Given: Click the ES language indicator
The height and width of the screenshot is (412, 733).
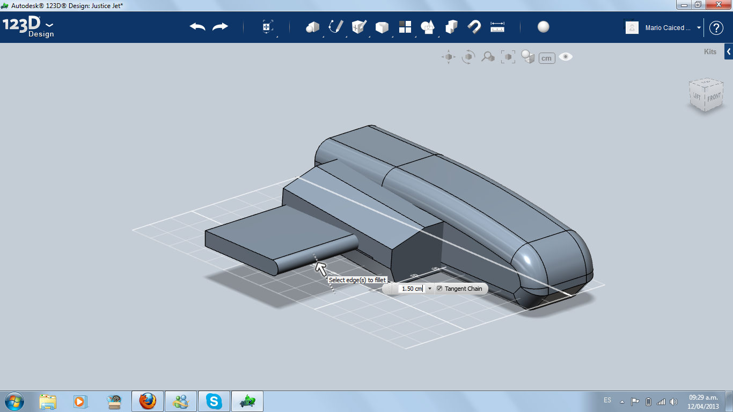Looking at the screenshot, I should 607,400.
